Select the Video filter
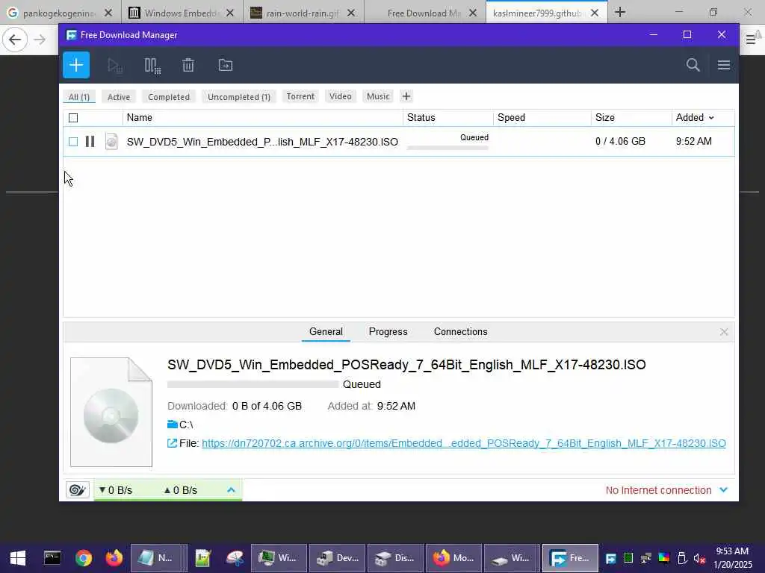The image size is (765, 573). [x=341, y=96]
